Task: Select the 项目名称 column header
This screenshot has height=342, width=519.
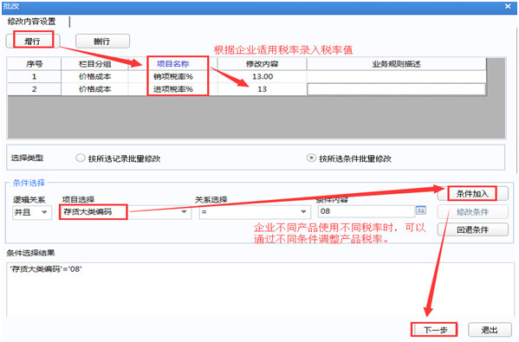Action: pos(172,64)
